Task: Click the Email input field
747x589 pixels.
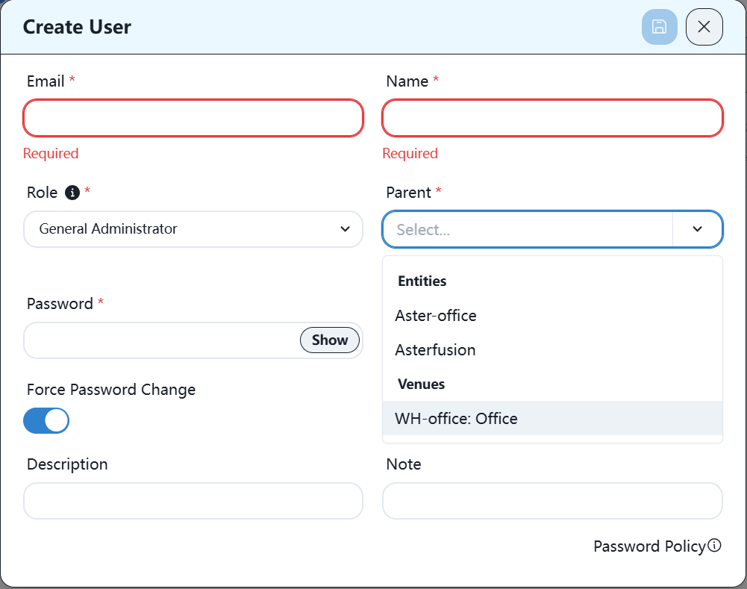Action: [x=193, y=118]
